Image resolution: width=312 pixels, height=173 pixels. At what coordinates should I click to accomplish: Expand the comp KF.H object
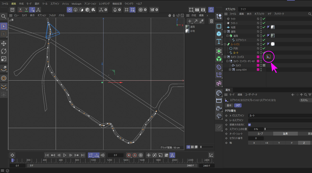point(230,70)
